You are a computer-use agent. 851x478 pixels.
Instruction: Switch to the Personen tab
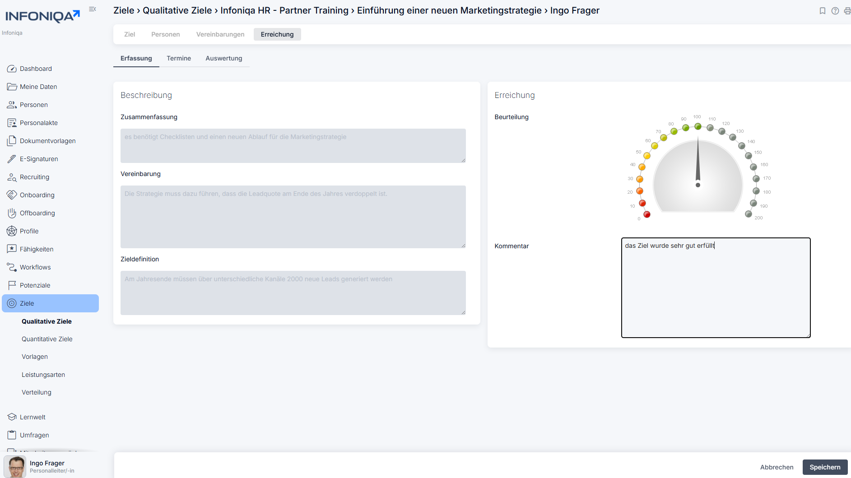pos(166,34)
